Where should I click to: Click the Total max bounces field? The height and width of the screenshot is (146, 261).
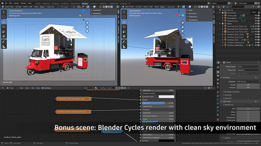coord(248,109)
